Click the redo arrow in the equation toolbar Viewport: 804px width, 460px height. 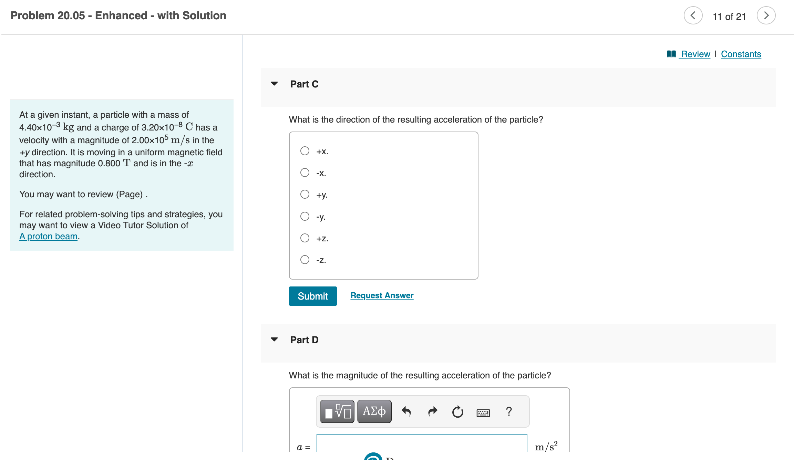(x=432, y=411)
